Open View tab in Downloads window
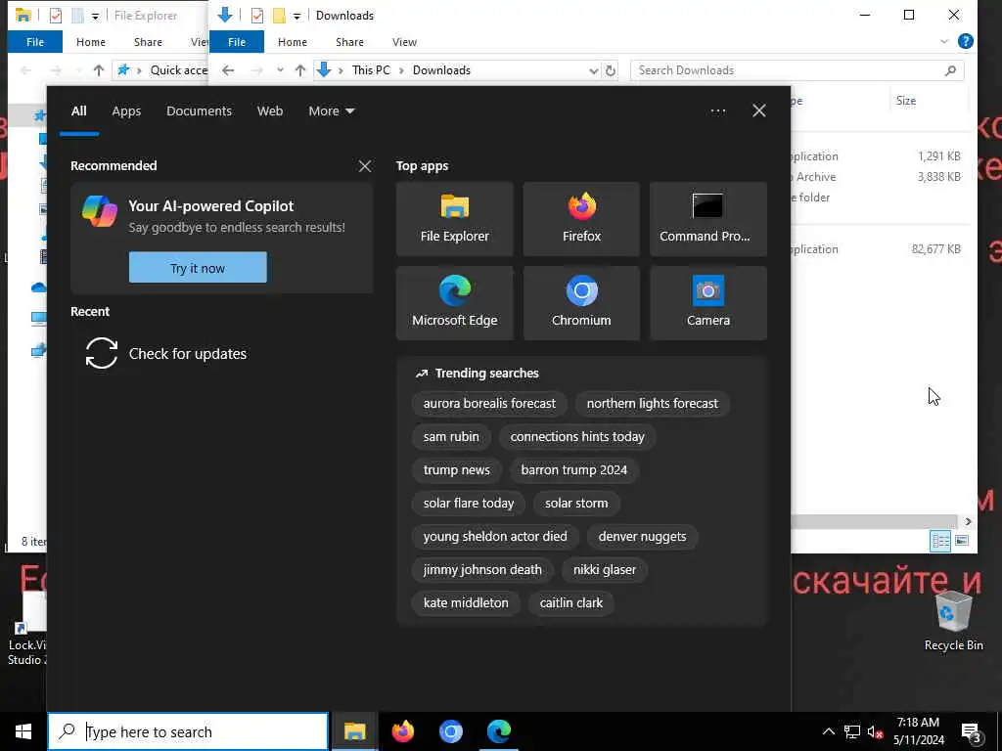 [404, 41]
